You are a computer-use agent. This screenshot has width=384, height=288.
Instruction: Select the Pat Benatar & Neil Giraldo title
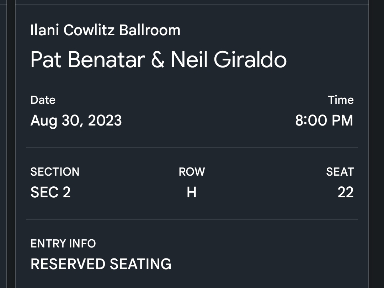(159, 59)
